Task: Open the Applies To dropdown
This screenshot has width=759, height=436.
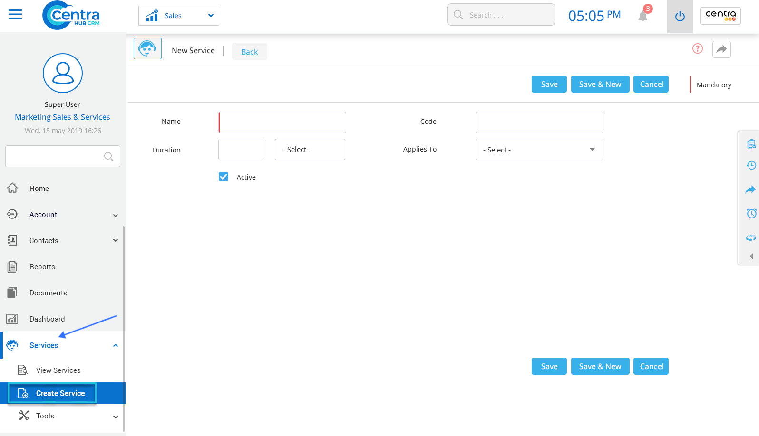Action: coord(539,149)
